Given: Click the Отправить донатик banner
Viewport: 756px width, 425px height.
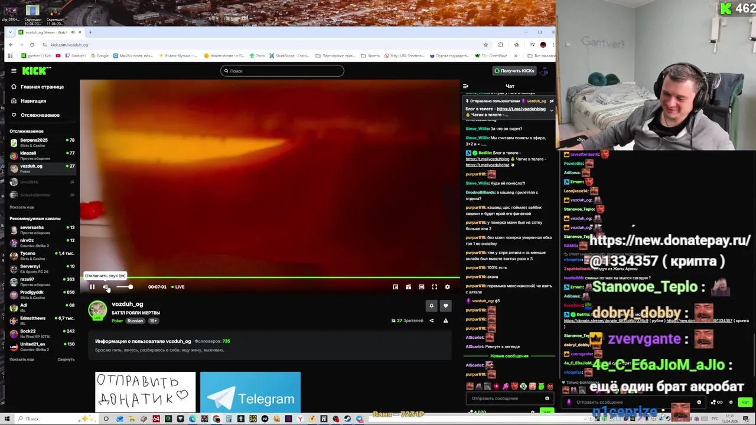Looking at the screenshot, I should [145, 391].
